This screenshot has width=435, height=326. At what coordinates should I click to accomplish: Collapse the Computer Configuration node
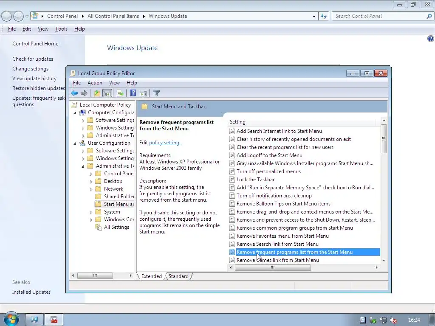click(x=75, y=113)
